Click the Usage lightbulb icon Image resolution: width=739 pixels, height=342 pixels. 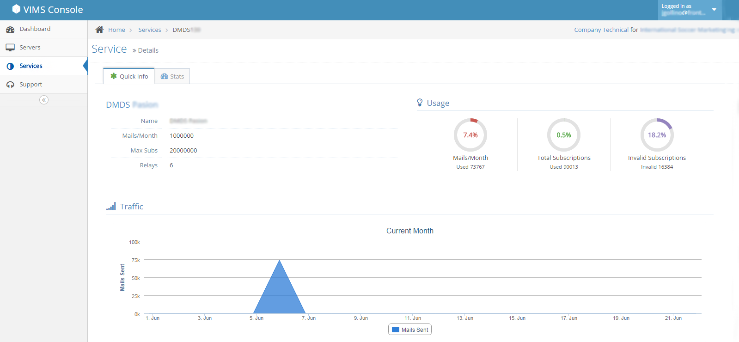click(x=420, y=103)
